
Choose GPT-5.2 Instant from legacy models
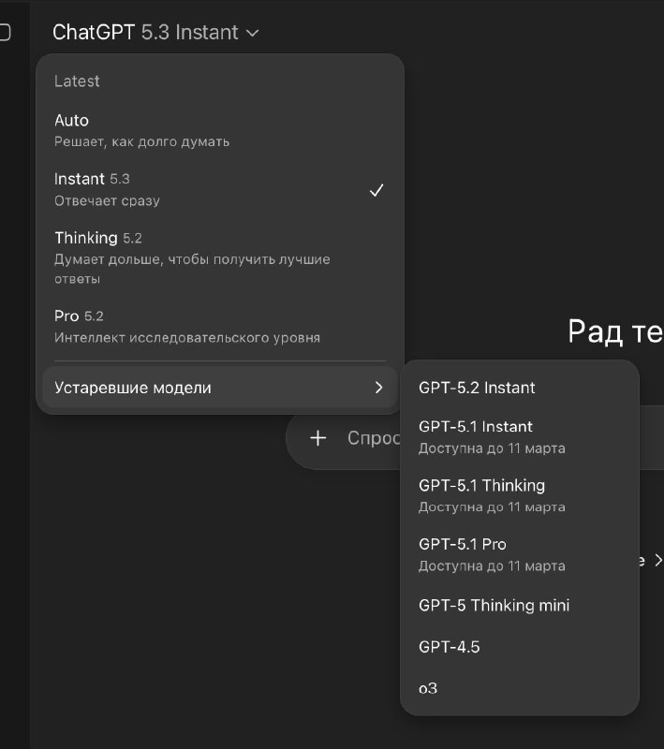[477, 388]
